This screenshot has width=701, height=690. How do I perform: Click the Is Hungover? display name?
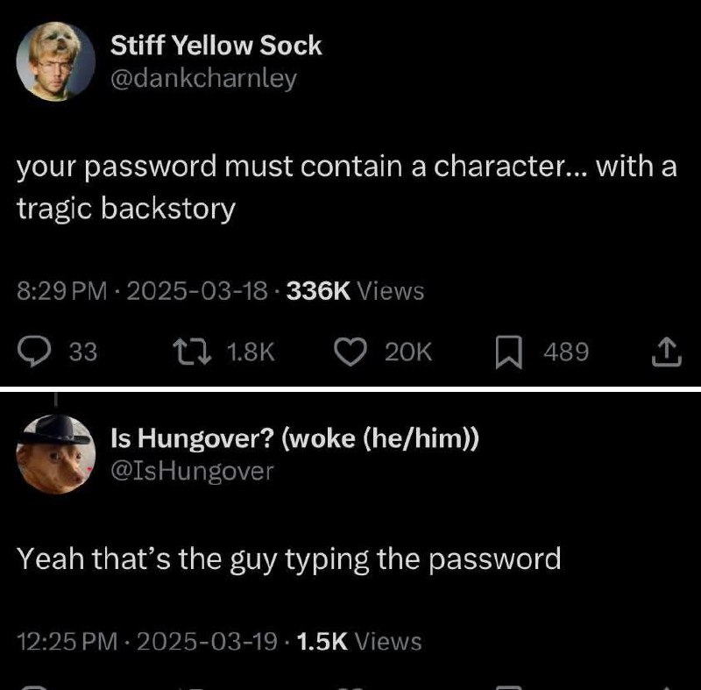pyautogui.click(x=294, y=437)
